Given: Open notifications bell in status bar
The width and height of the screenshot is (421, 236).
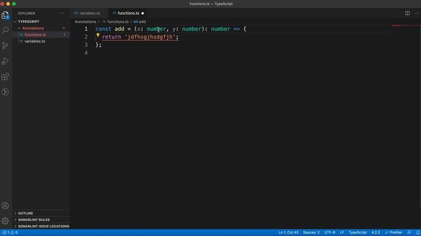Looking at the screenshot, I should (418, 233).
